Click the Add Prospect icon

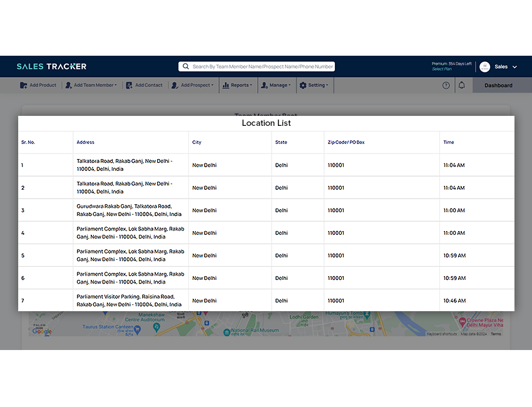pyautogui.click(x=175, y=85)
